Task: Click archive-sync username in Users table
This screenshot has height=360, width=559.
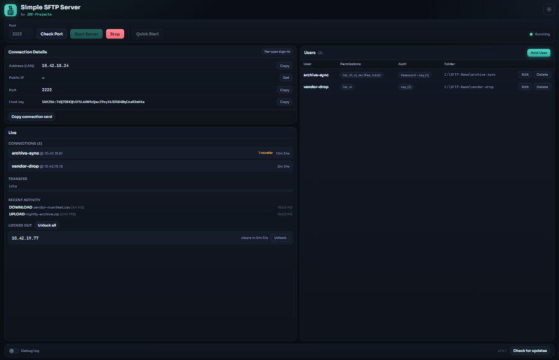Action: click(x=316, y=75)
